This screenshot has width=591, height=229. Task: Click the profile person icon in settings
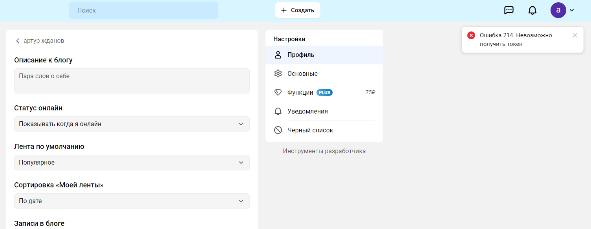(x=278, y=55)
